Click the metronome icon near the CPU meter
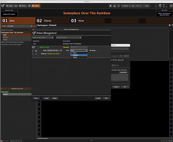Screen dimensions: 173x142 [x=160, y=6]
